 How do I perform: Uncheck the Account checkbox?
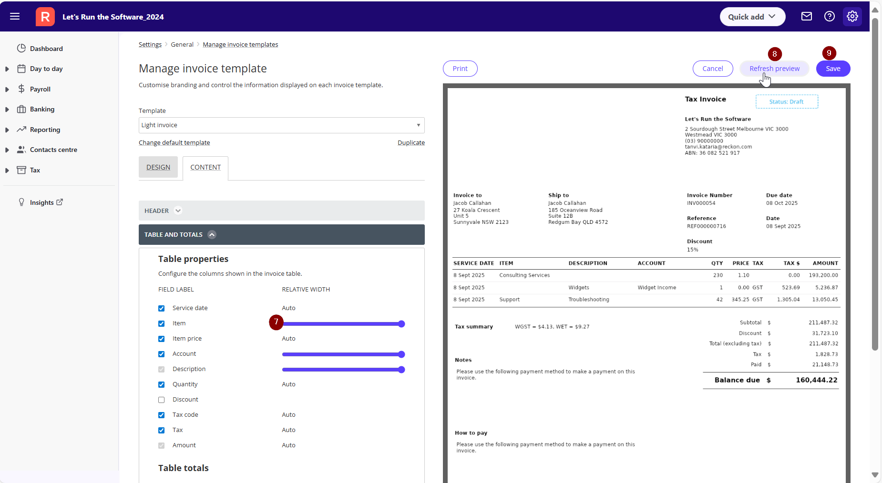point(162,354)
